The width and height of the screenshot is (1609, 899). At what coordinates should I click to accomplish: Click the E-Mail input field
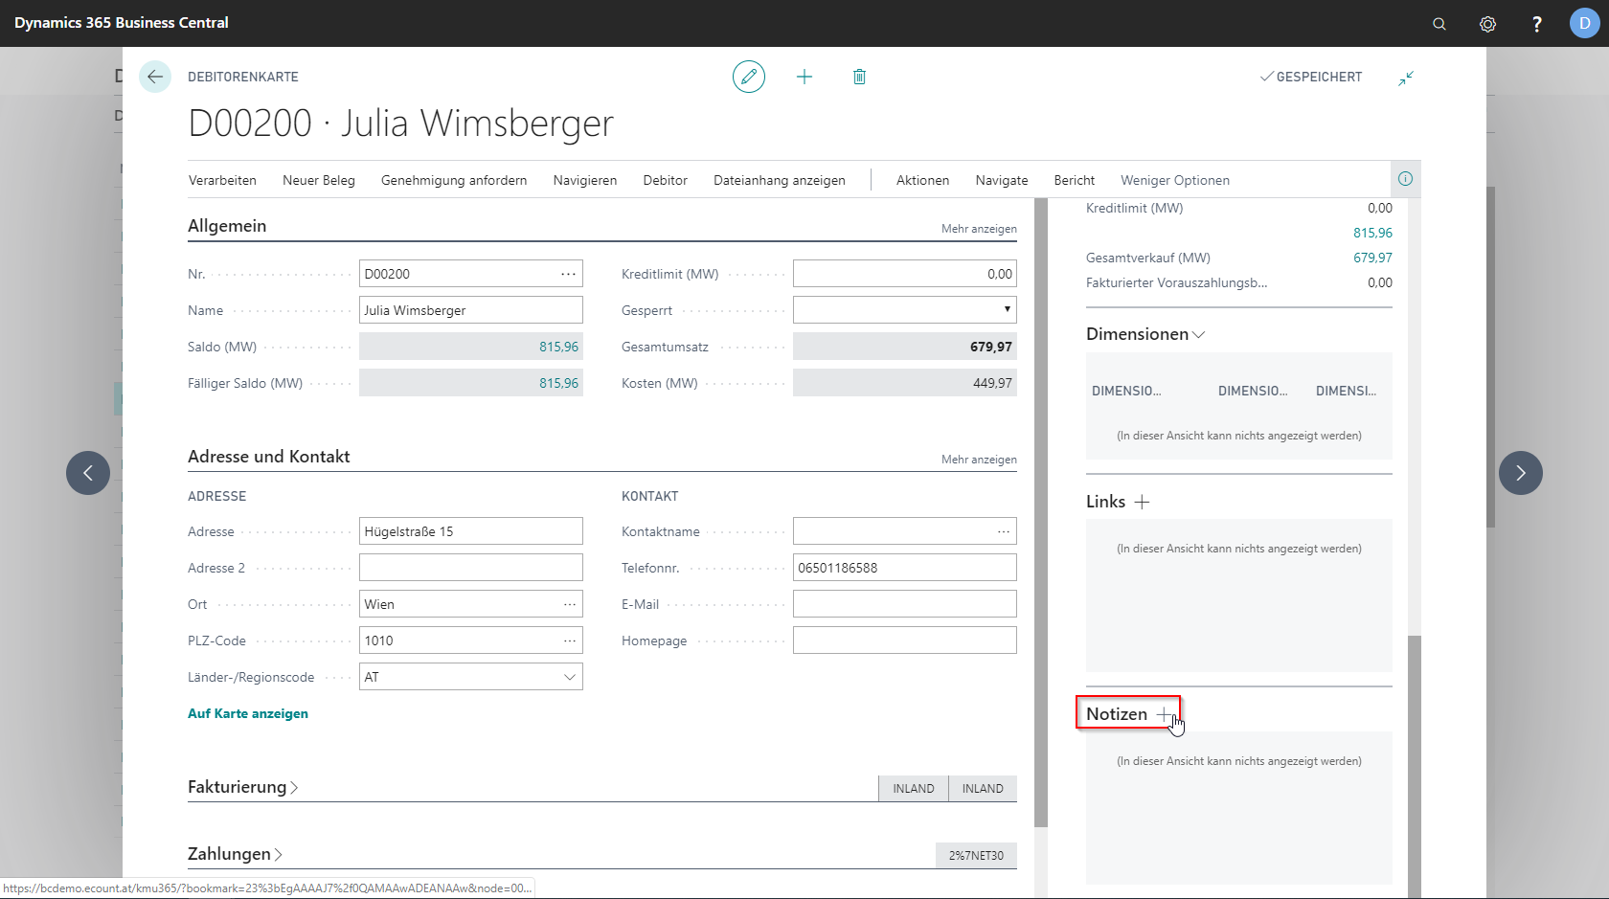tap(904, 604)
